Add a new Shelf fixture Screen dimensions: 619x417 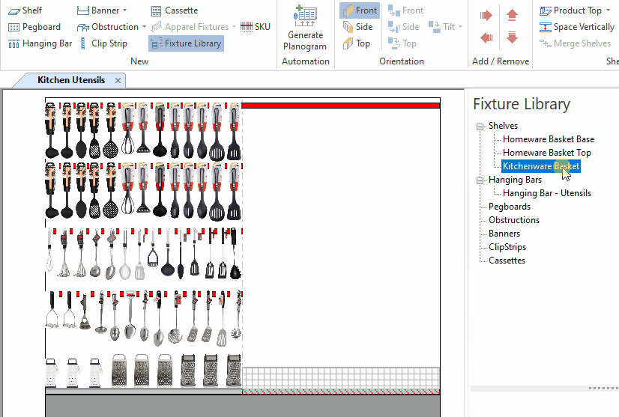25,10
